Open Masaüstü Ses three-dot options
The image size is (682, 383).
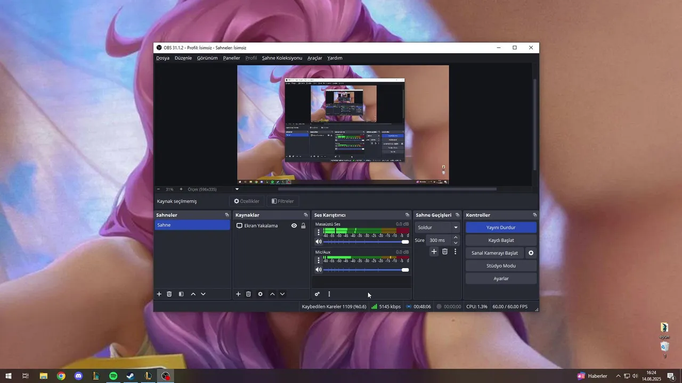coord(319,232)
